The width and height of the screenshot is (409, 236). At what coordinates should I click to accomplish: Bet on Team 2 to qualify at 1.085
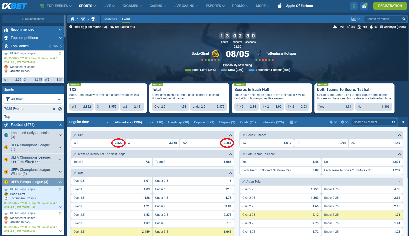point(193,162)
